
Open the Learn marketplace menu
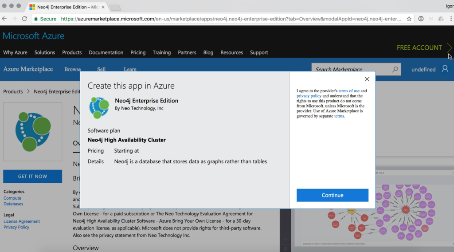[130, 69]
